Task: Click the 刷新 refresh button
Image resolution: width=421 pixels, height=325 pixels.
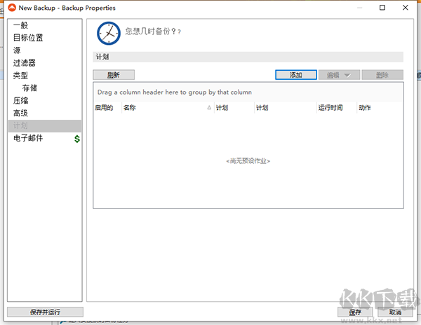Action: point(114,75)
